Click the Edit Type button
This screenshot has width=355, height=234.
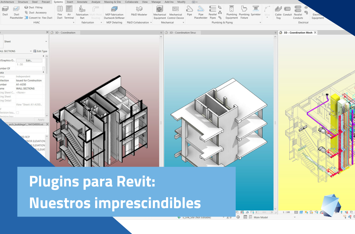click(40, 51)
